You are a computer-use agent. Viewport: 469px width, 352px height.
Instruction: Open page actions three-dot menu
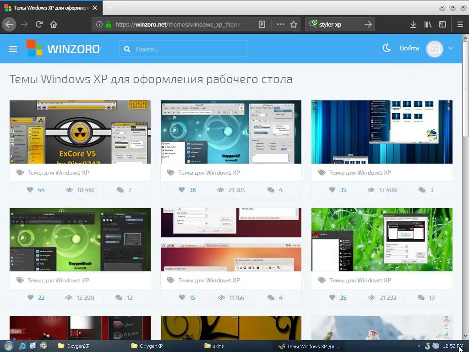(281, 24)
